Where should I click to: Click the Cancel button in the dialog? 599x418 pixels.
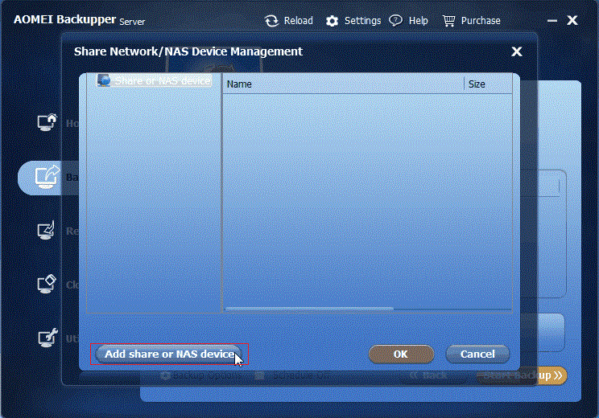click(x=477, y=354)
